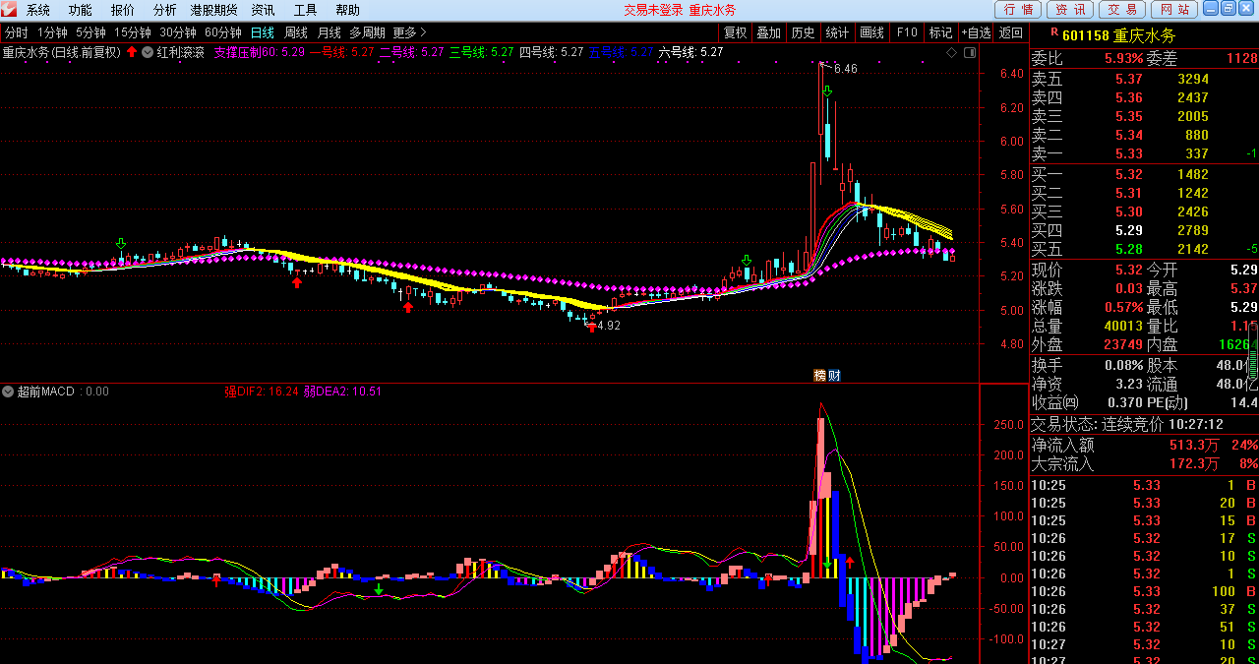Toggle 复权 price adjustment
The image size is (1259, 664).
pos(736,32)
